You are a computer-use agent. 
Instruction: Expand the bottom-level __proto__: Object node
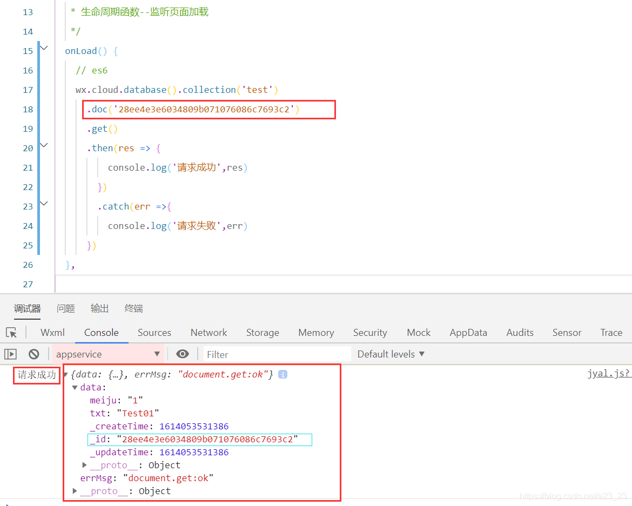[x=75, y=491]
